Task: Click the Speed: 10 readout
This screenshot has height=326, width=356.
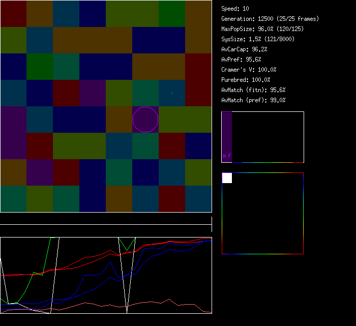Action: click(x=235, y=9)
